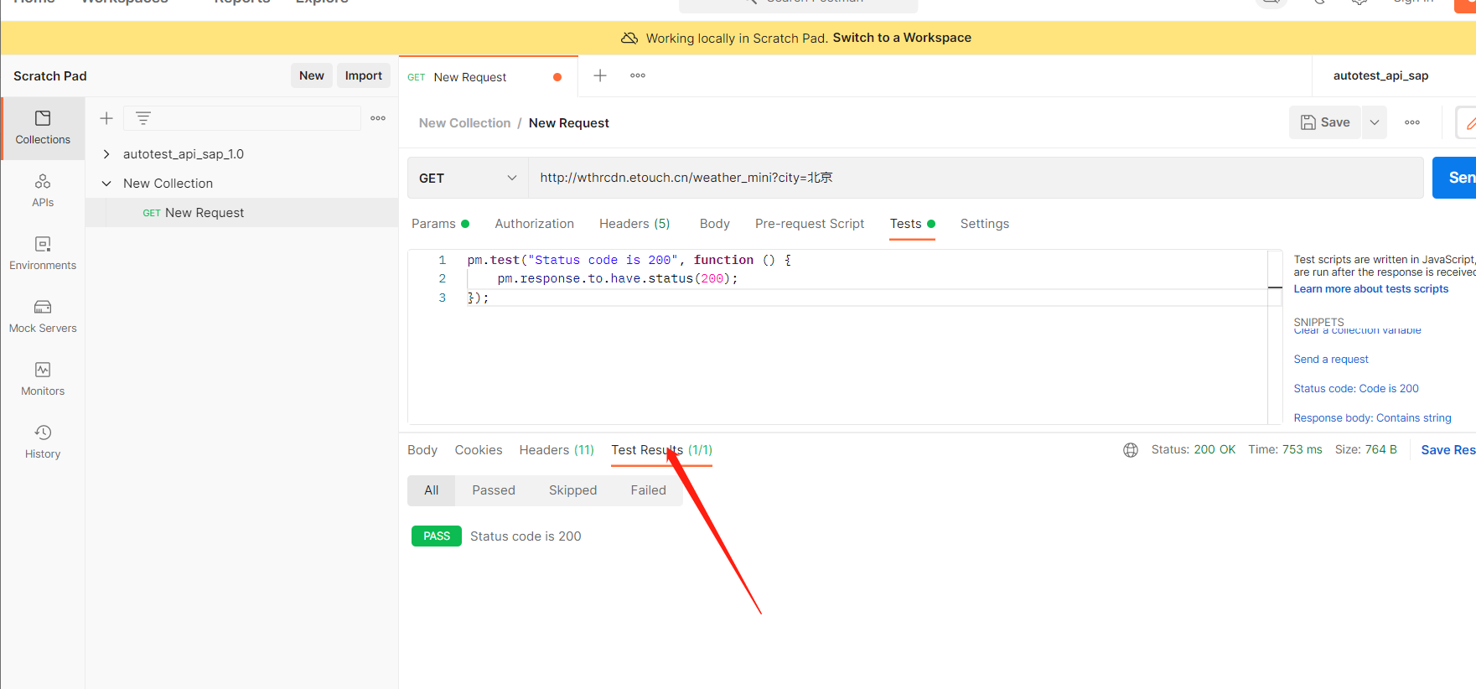Filter test results by Skipped
The height and width of the screenshot is (689, 1476).
click(x=573, y=490)
